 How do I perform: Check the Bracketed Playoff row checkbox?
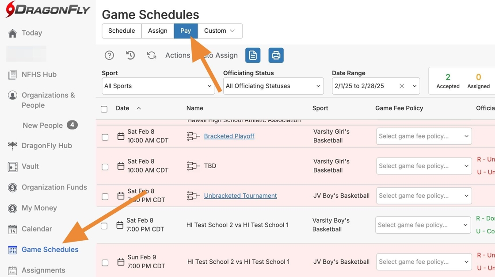pos(105,137)
